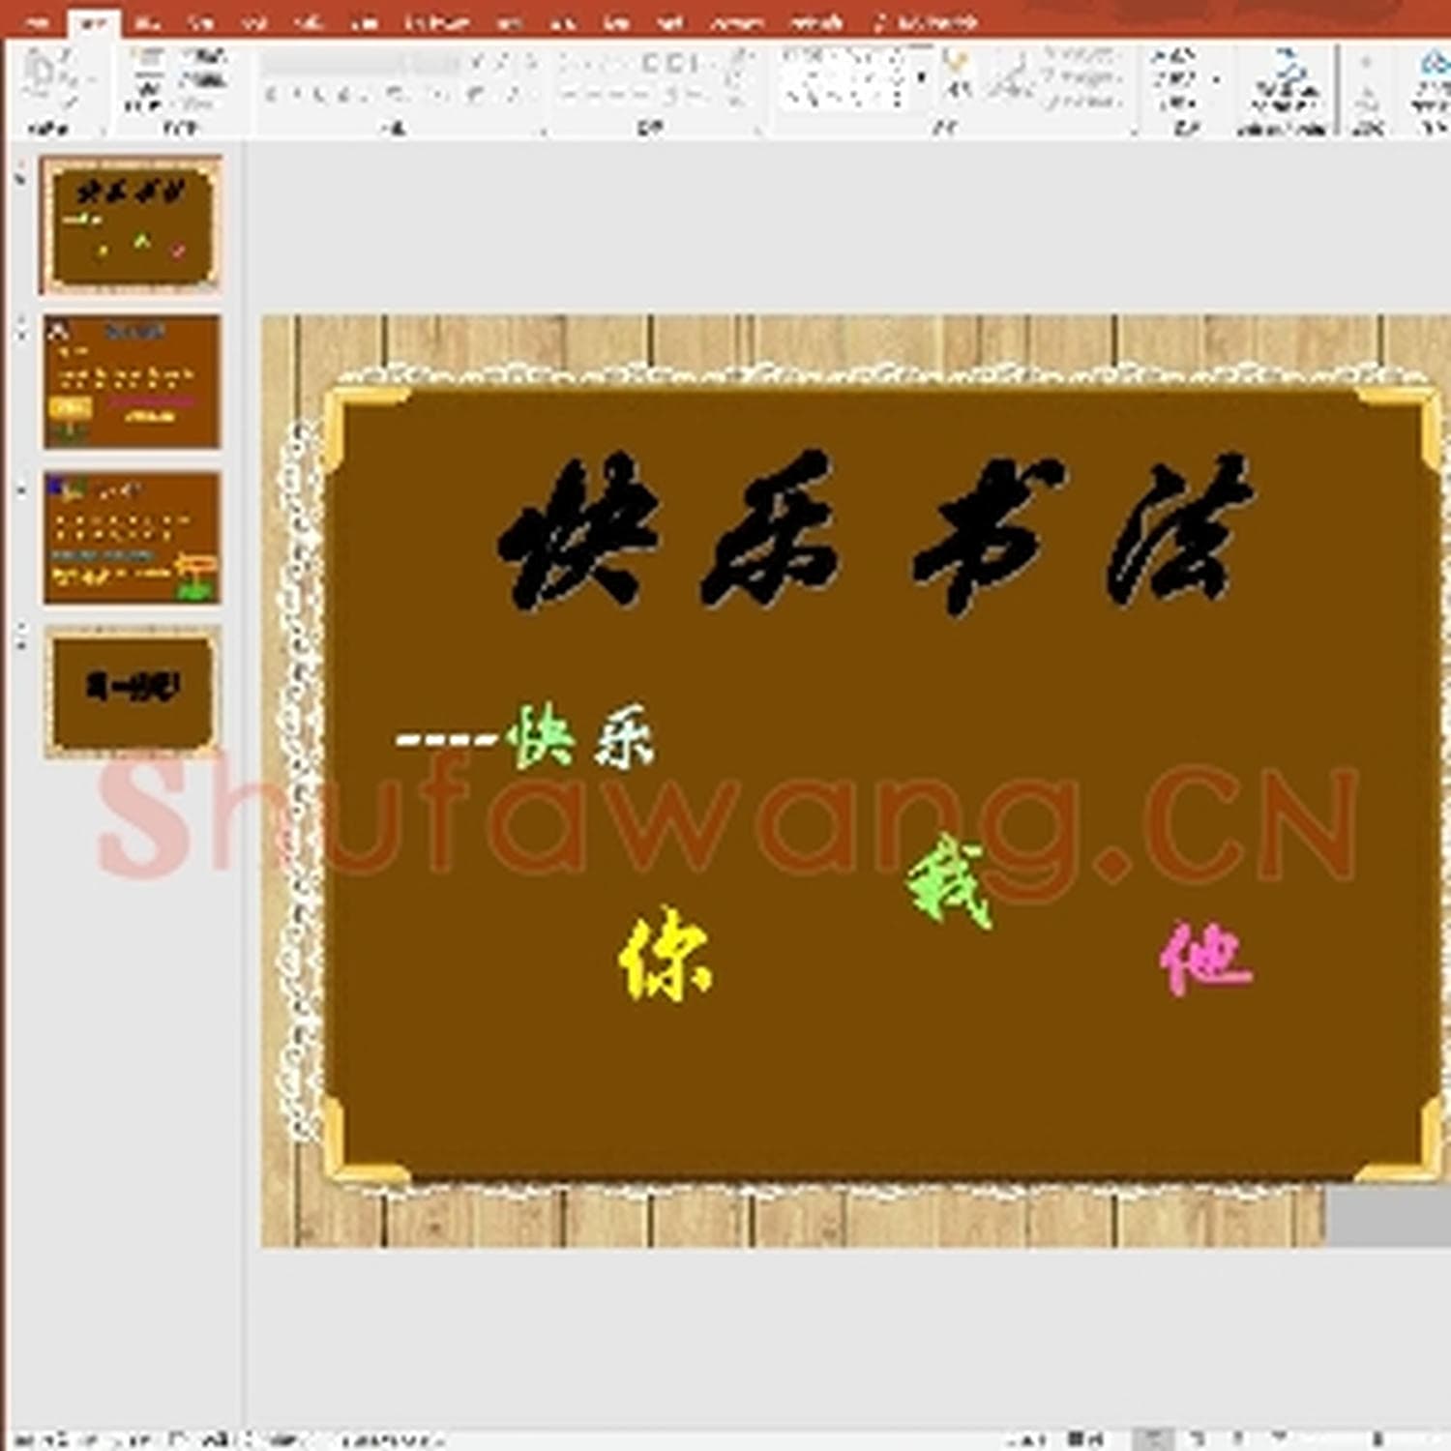Toggle bold text formatting
This screenshot has height=1451, width=1451.
pyautogui.click(x=272, y=95)
